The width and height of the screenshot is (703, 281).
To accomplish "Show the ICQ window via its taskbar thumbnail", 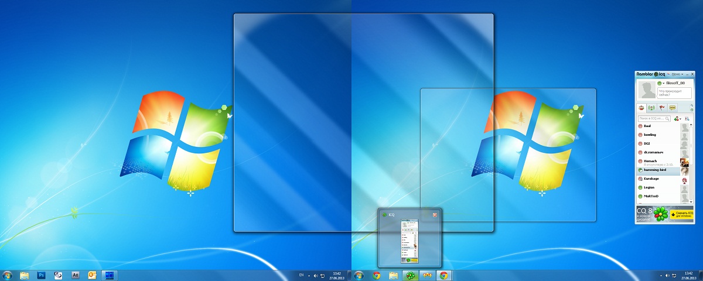I will [409, 241].
